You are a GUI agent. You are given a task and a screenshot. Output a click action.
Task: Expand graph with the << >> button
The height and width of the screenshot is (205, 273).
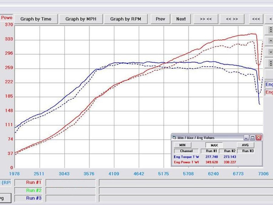[x=232, y=19]
